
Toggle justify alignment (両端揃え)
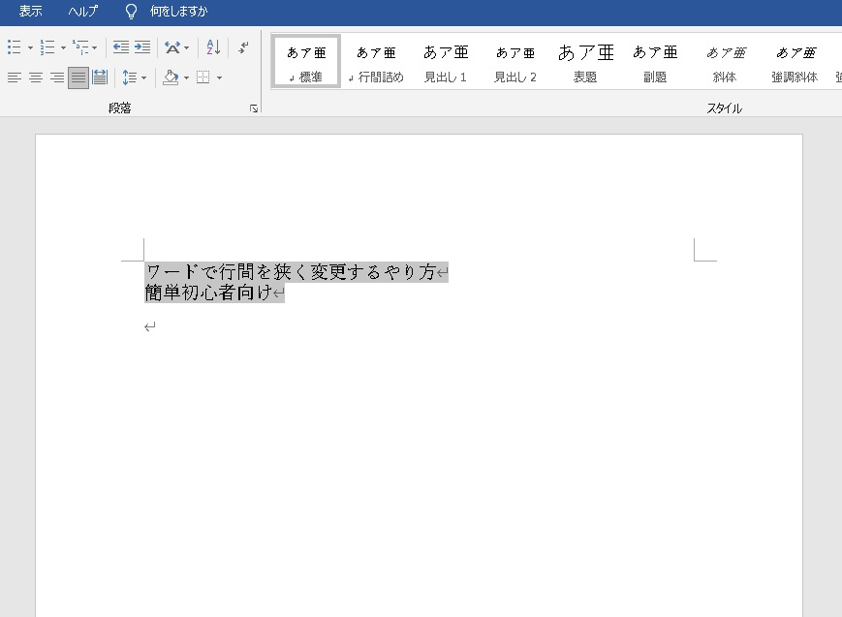[78, 77]
